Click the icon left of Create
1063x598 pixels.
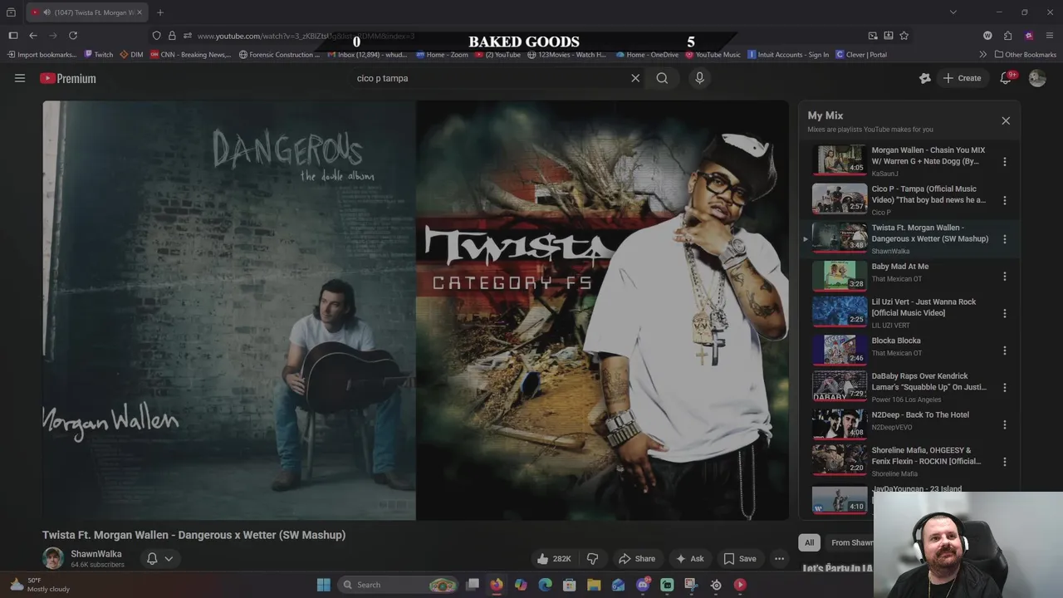(x=925, y=78)
